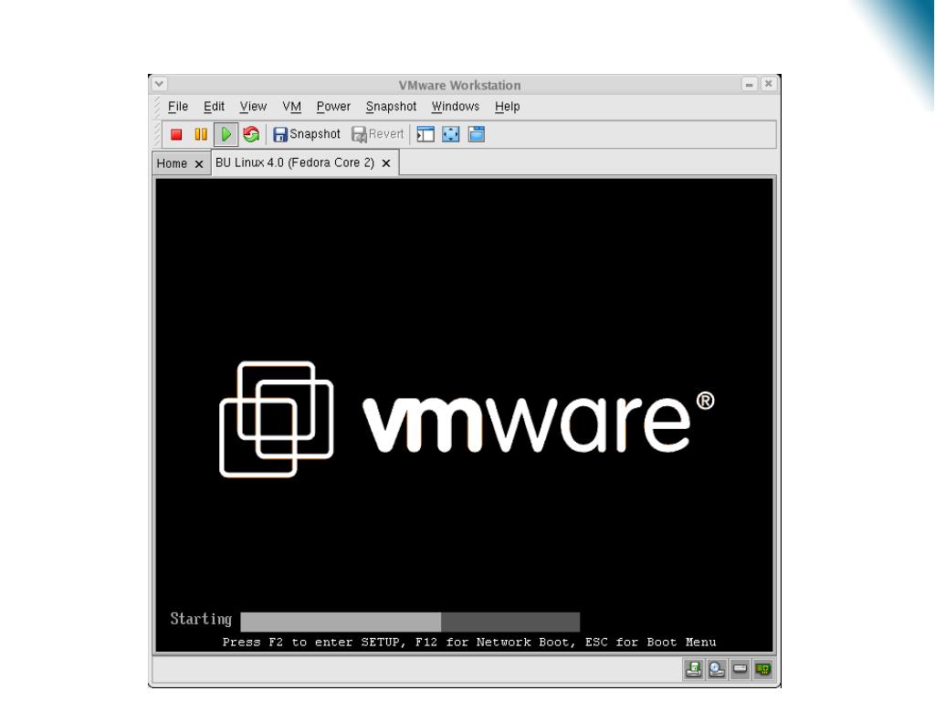Close the Home tab
The width and height of the screenshot is (935, 701).
tap(199, 164)
